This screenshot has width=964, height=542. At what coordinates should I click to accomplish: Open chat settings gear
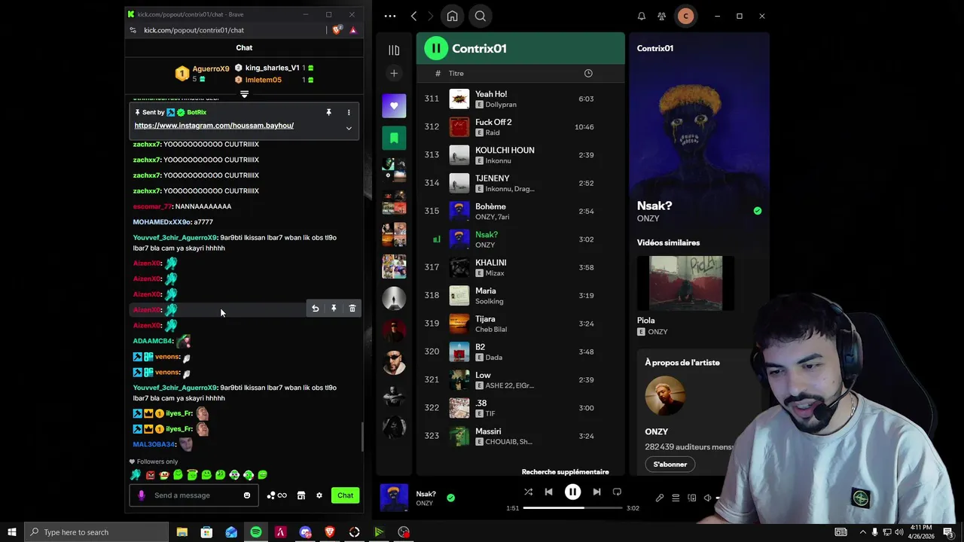click(319, 495)
